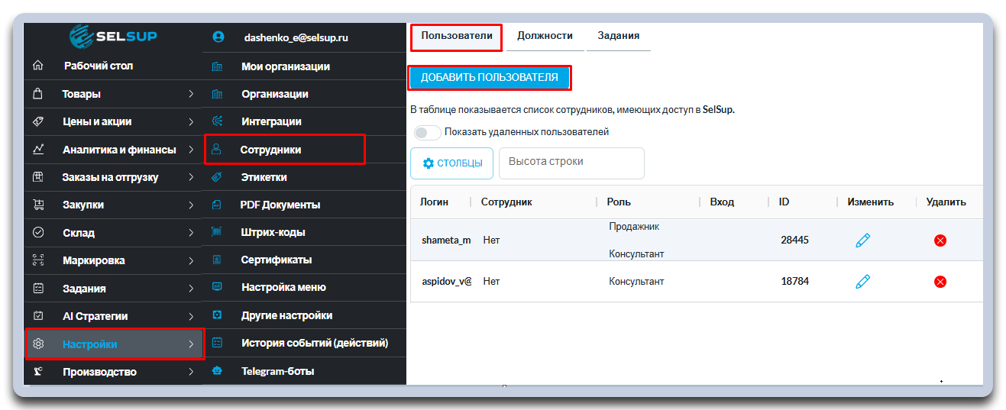The height and width of the screenshot is (410, 1006).
Task: Click the Интеграции icon in the submenu
Action: pos(217,121)
